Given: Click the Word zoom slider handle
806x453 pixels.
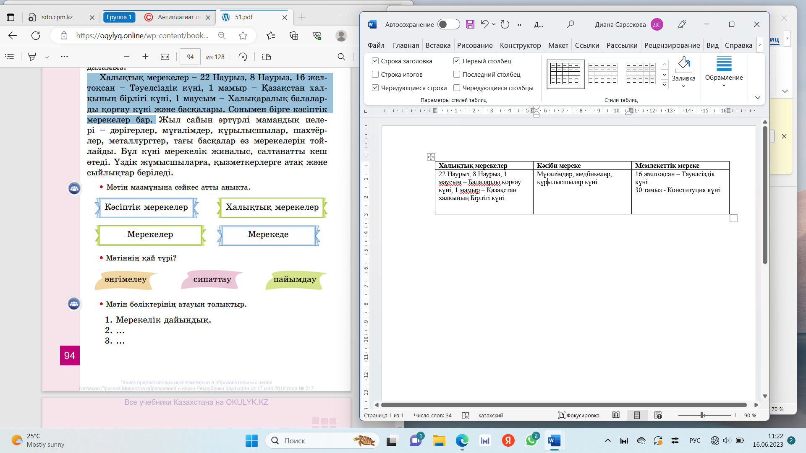Looking at the screenshot, I should point(702,415).
